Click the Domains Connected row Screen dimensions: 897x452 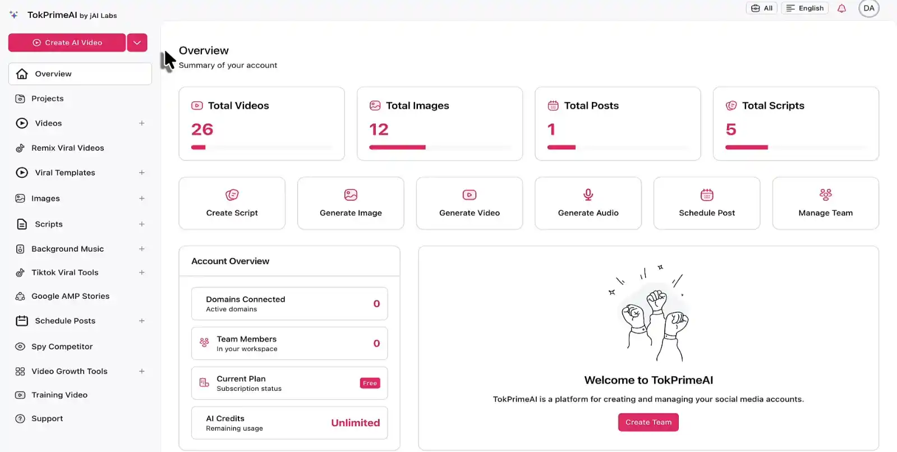pos(289,303)
